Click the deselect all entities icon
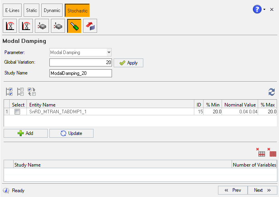 click(x=20, y=92)
